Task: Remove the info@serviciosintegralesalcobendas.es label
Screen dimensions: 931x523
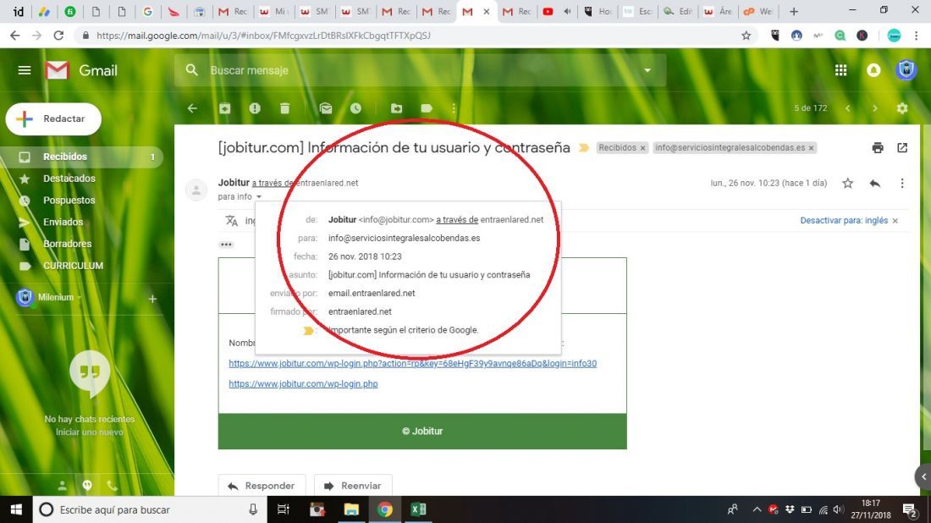Action: pyautogui.click(x=811, y=148)
